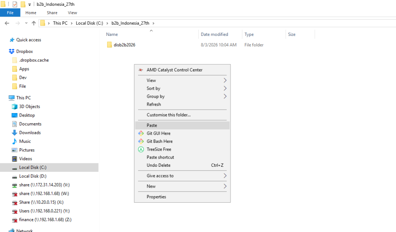Click the Dropbox logo icon in sidebar

pyautogui.click(x=12, y=51)
